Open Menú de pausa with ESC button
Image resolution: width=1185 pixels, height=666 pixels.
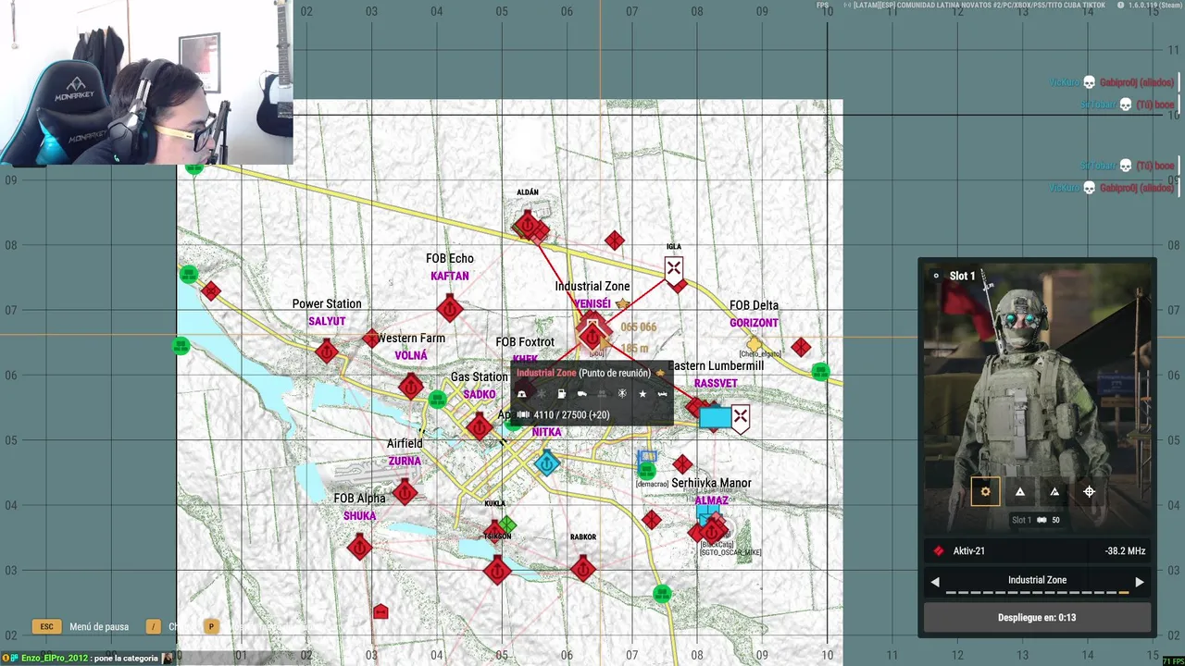tap(46, 626)
